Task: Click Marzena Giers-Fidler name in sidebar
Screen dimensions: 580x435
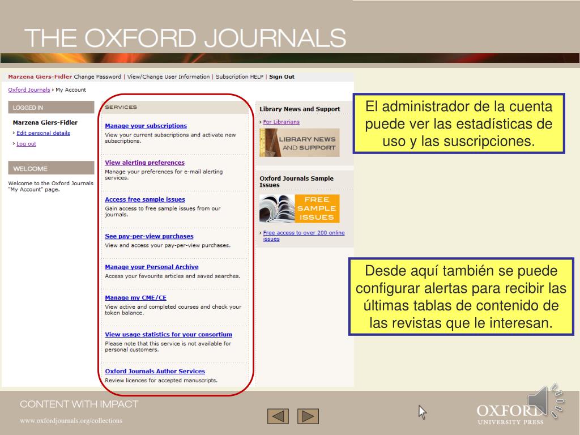Action: [45, 122]
